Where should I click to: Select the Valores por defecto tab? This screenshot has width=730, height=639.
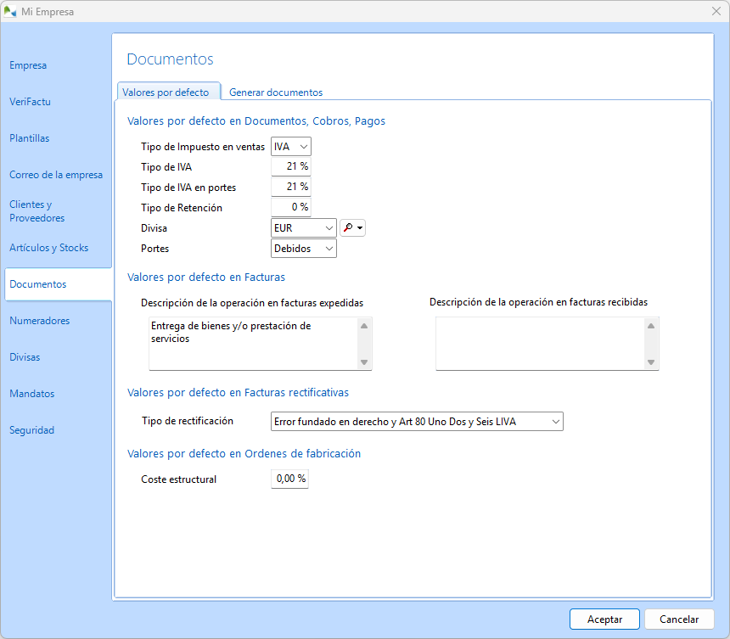166,92
